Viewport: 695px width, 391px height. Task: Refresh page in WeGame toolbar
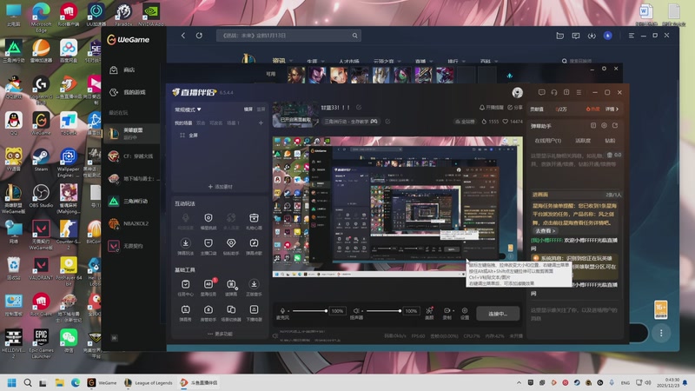coord(199,36)
